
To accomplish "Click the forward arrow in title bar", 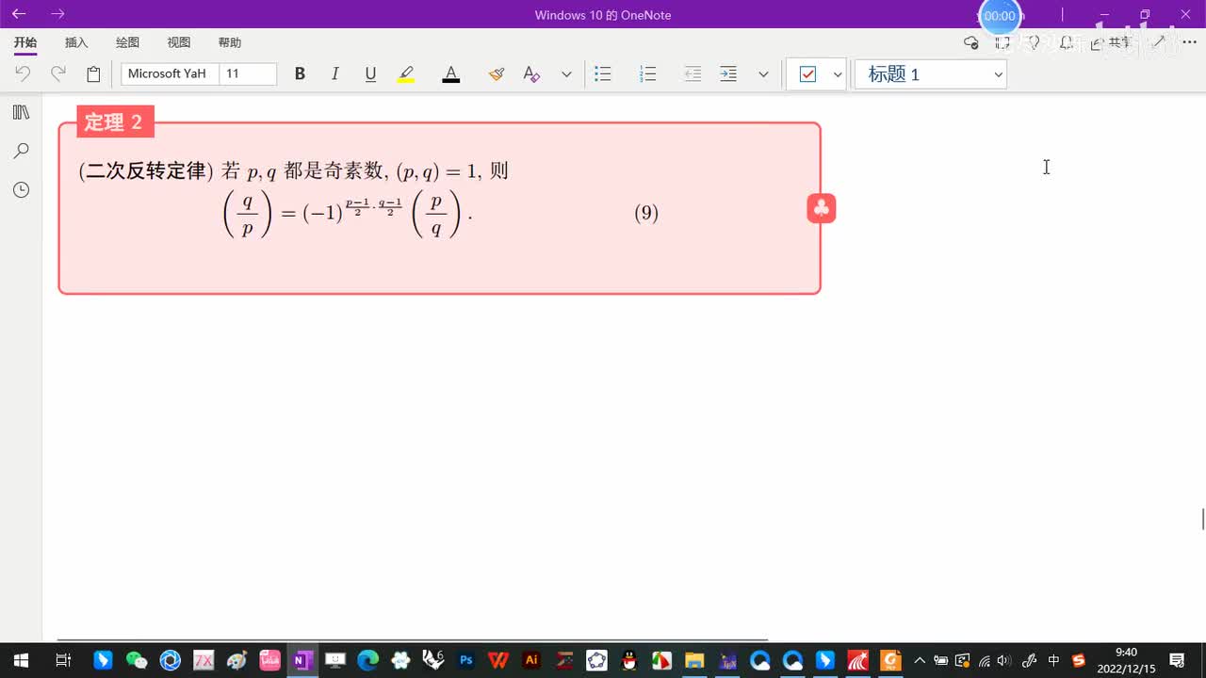I will click(57, 14).
